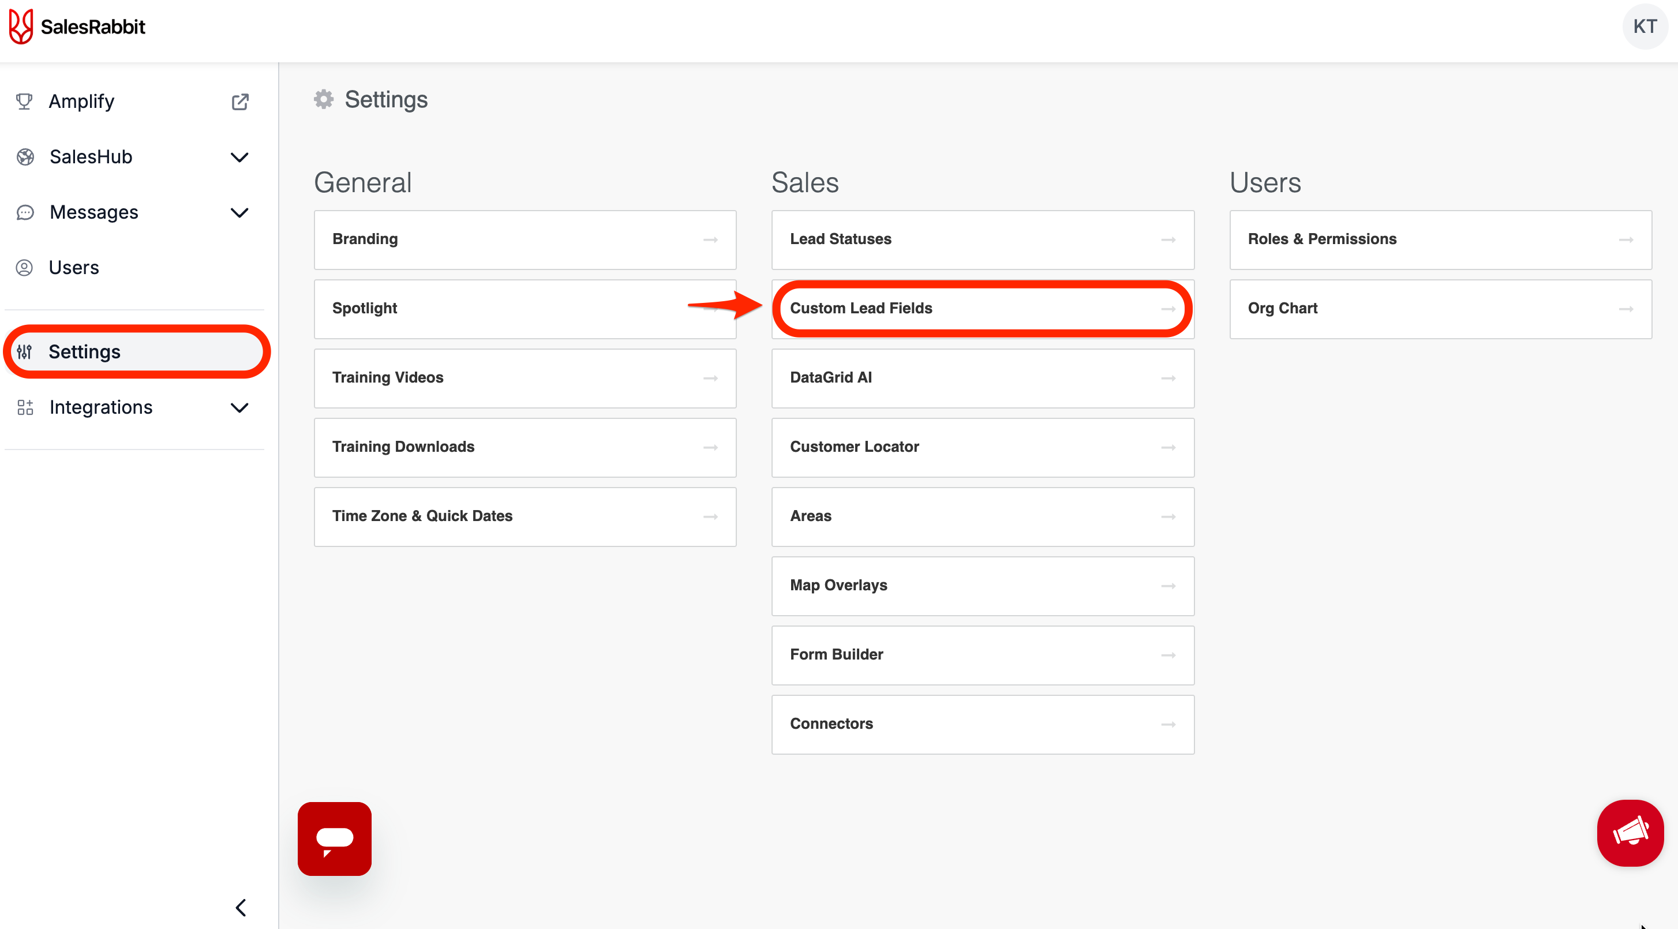Screen dimensions: 1678x929
Task: Click the arrow on Branding row
Action: [710, 239]
